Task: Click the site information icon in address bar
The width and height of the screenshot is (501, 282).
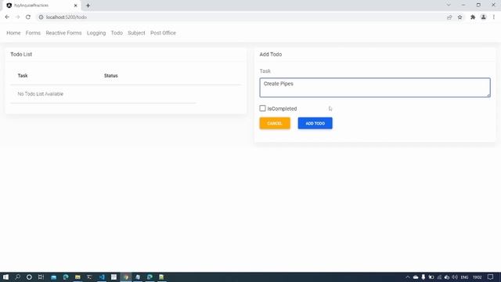Action: 41,17
